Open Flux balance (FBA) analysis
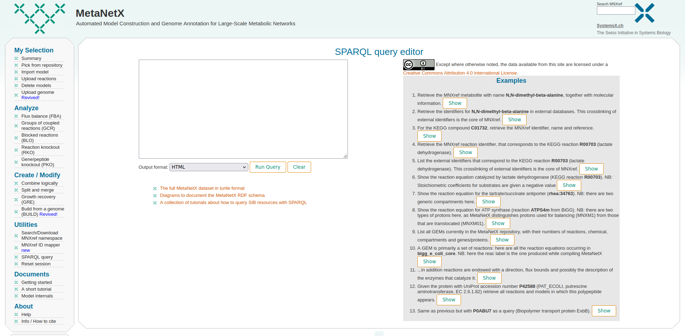The width and height of the screenshot is (685, 336). [x=41, y=116]
